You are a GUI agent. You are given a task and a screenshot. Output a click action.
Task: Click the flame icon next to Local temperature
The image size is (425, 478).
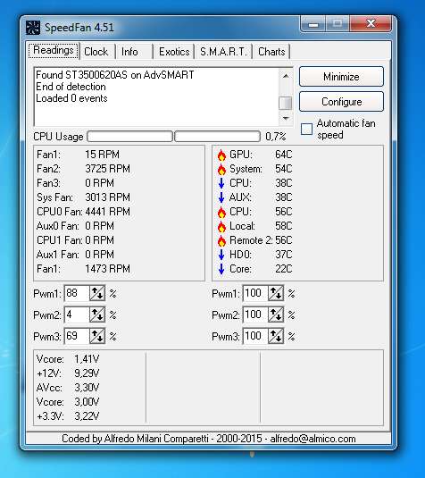pyautogui.click(x=221, y=226)
